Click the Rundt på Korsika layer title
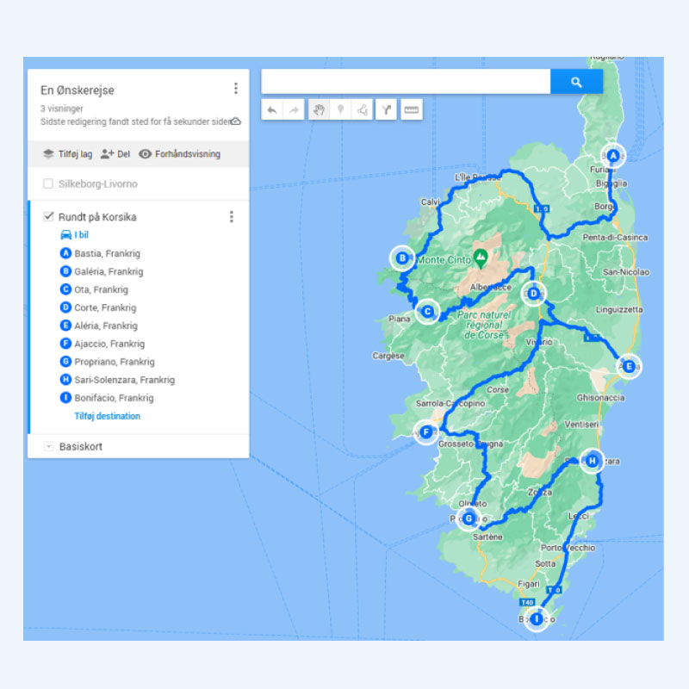 97,217
